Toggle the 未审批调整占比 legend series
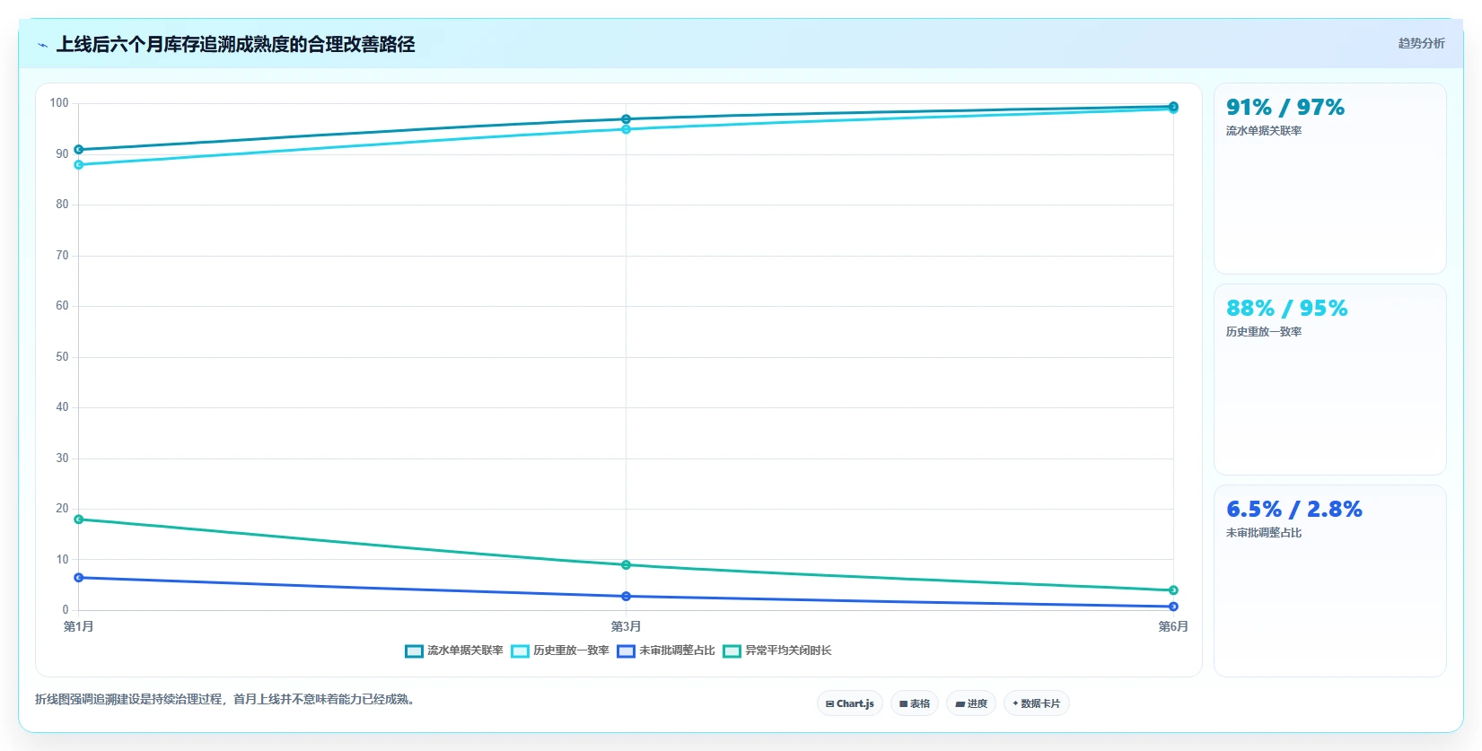1482x751 pixels. 665,651
